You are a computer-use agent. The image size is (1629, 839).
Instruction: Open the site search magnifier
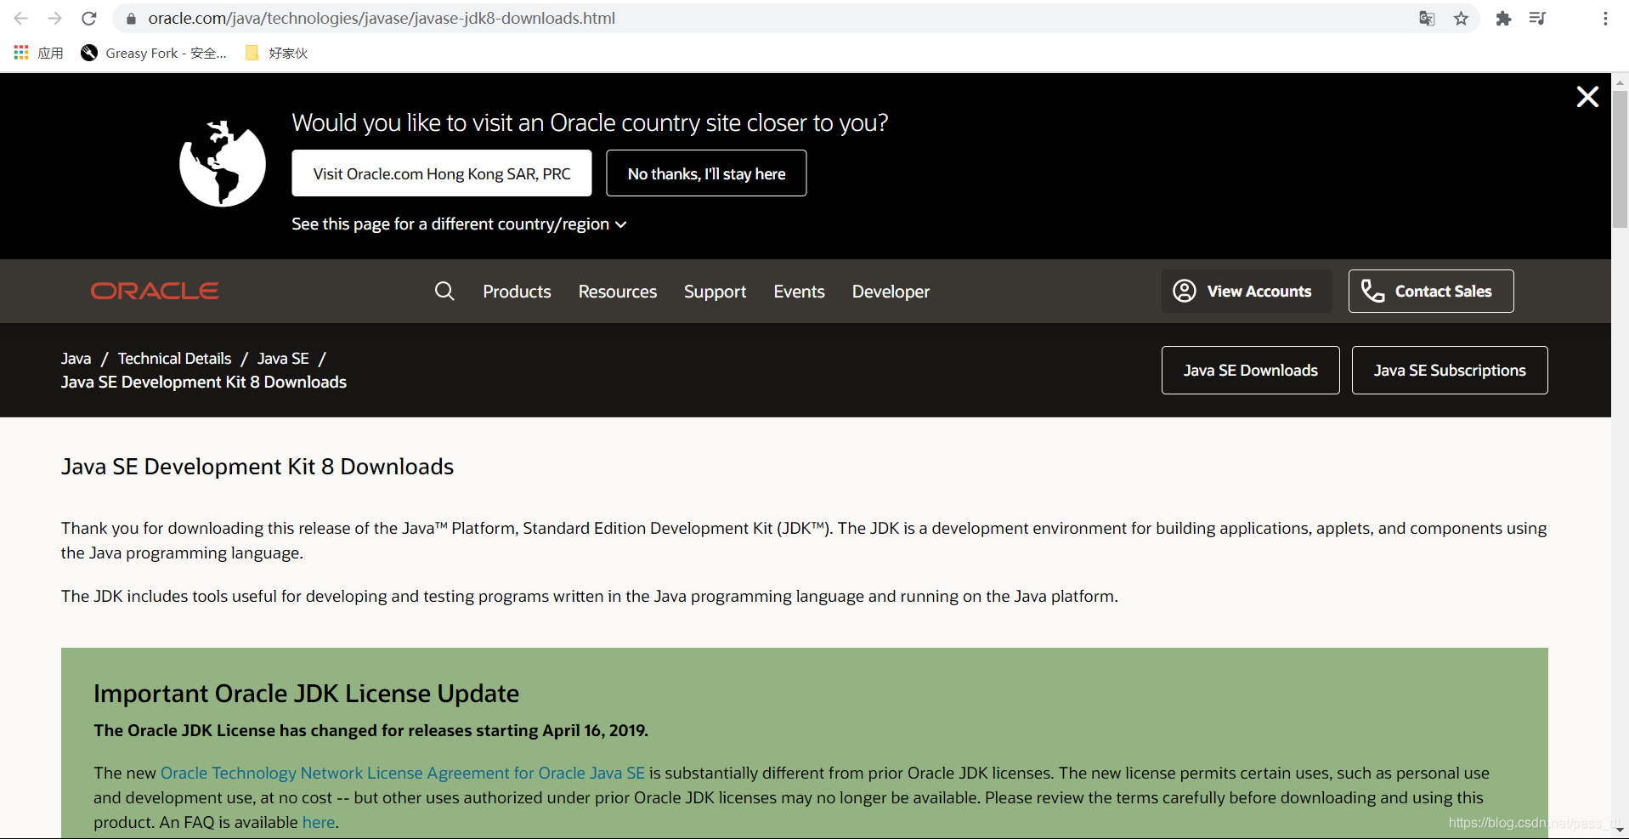444,291
